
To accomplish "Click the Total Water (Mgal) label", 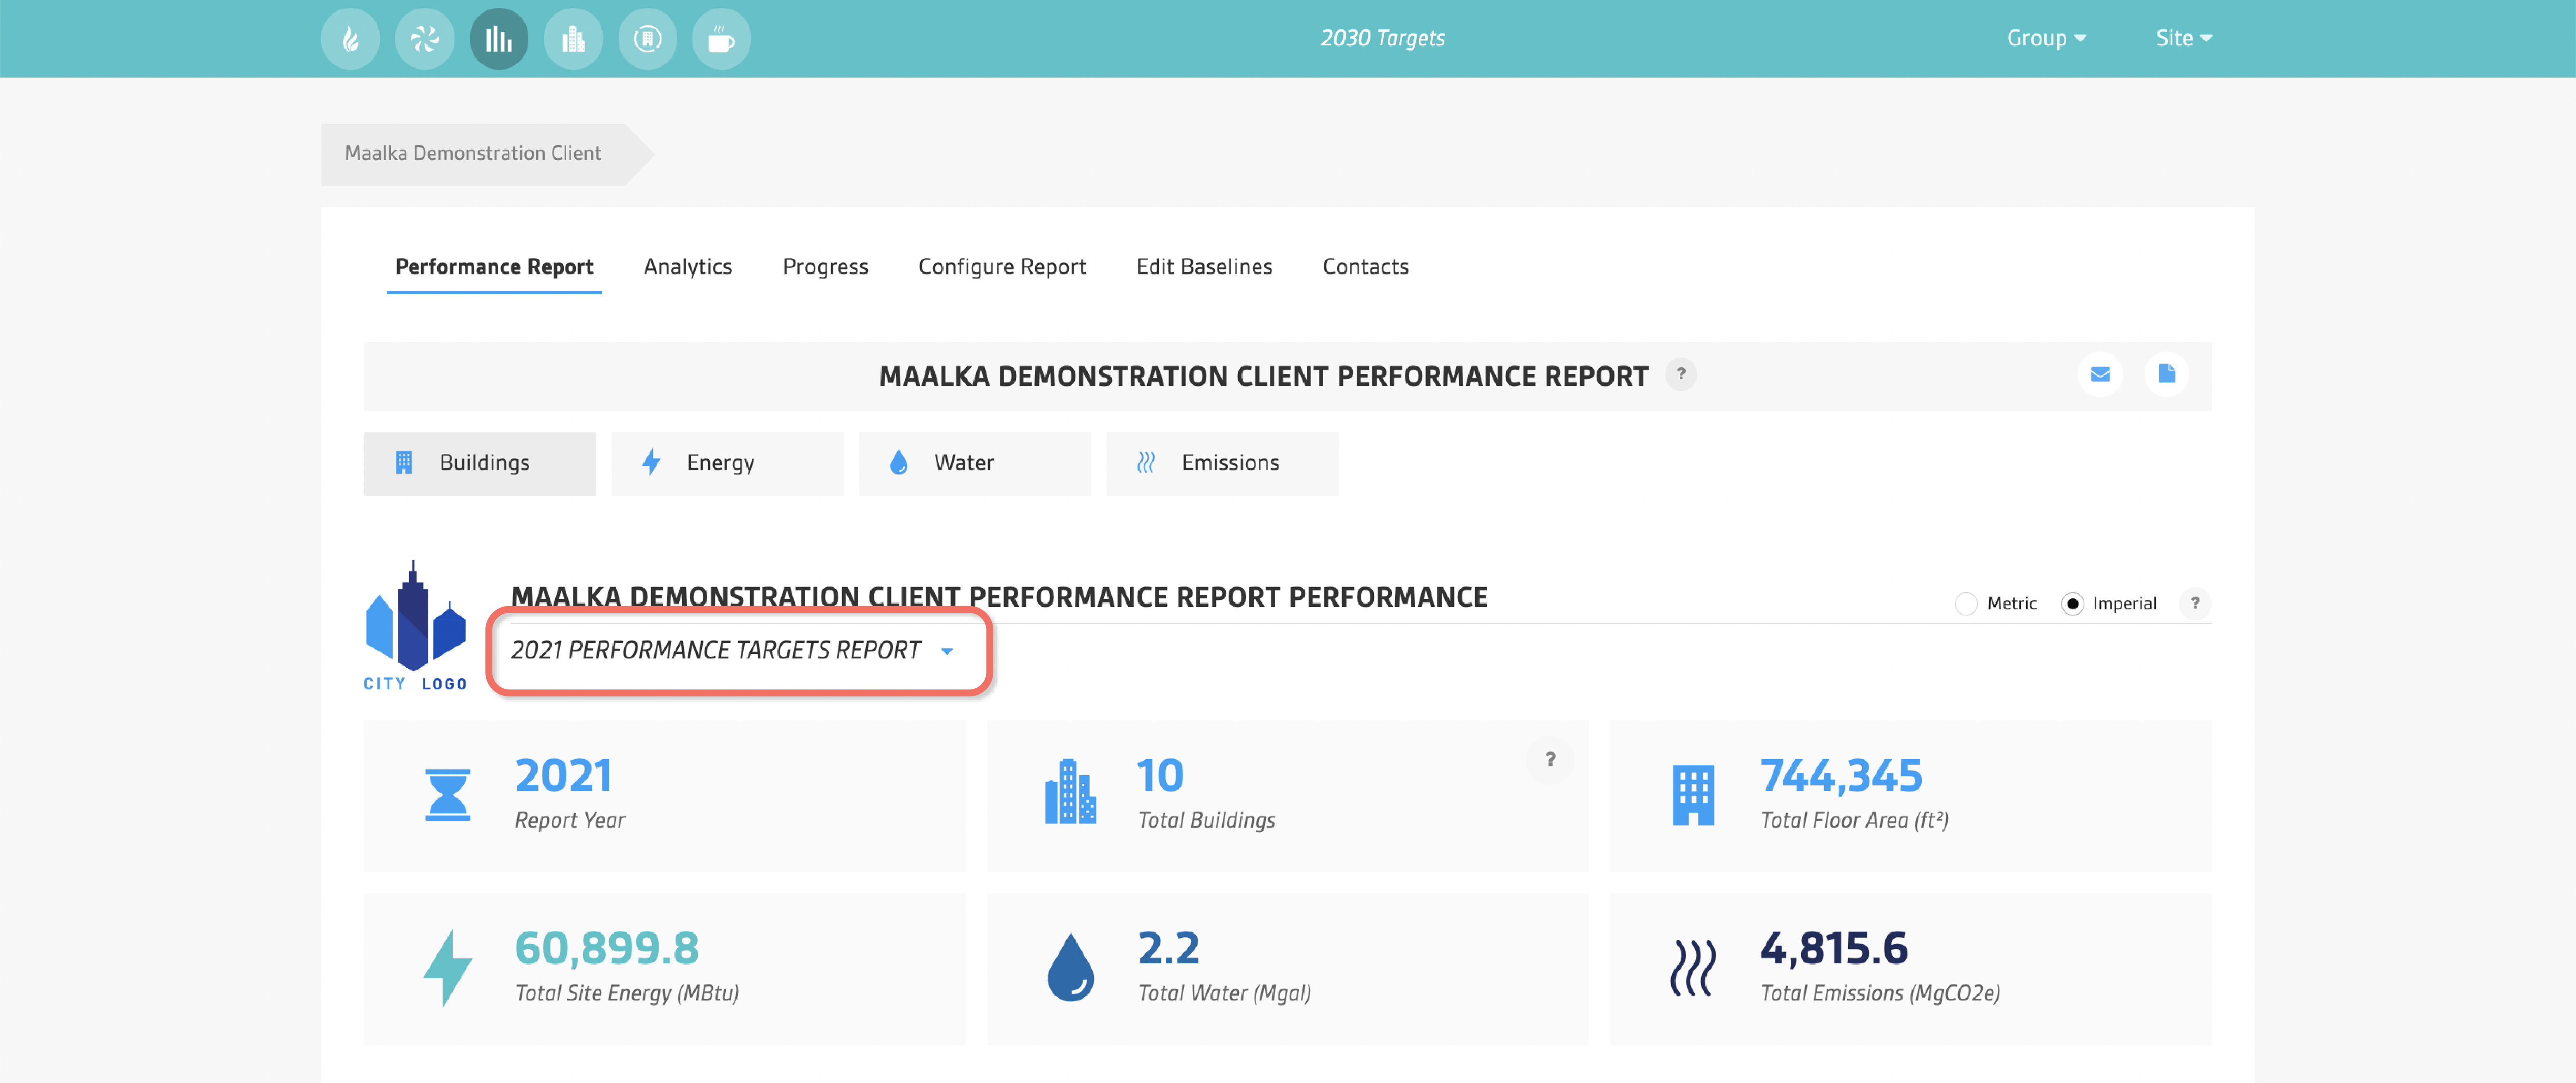I will (x=1224, y=994).
